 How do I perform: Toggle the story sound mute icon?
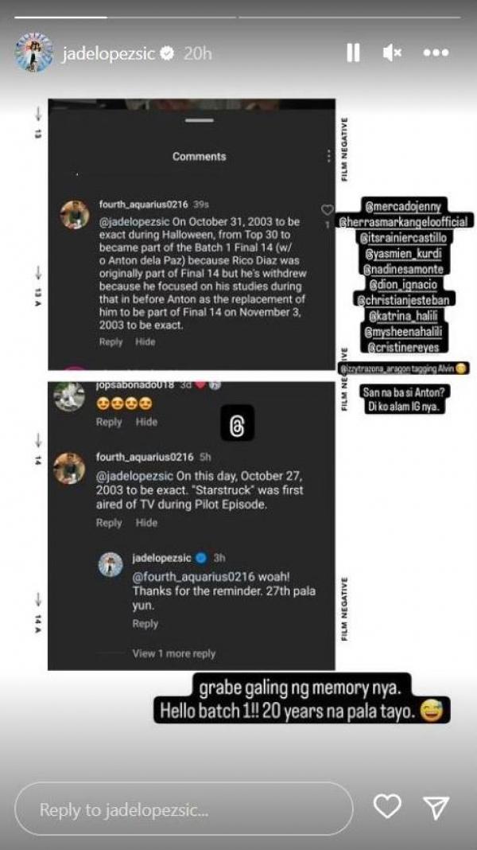click(x=392, y=53)
